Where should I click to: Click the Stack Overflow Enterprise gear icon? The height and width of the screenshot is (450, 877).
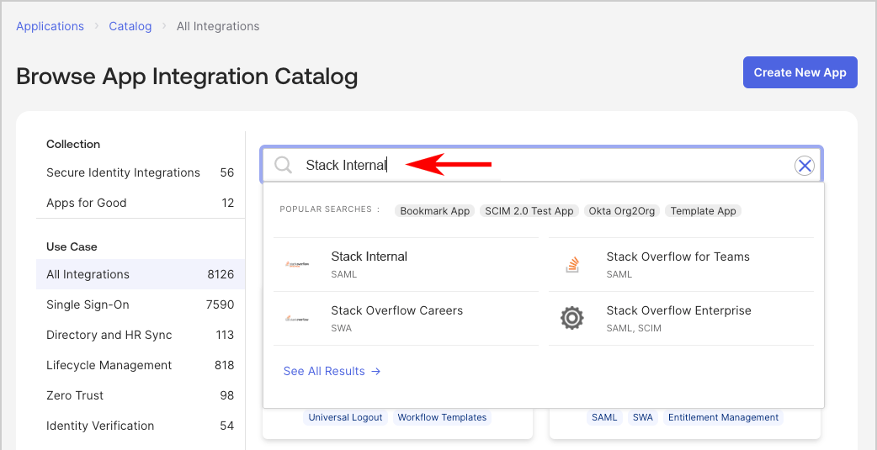(572, 319)
